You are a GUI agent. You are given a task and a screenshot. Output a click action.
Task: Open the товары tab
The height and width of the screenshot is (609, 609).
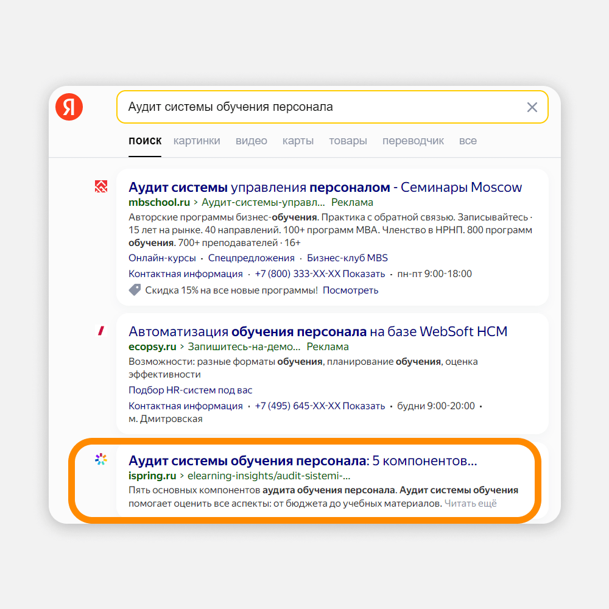(348, 141)
